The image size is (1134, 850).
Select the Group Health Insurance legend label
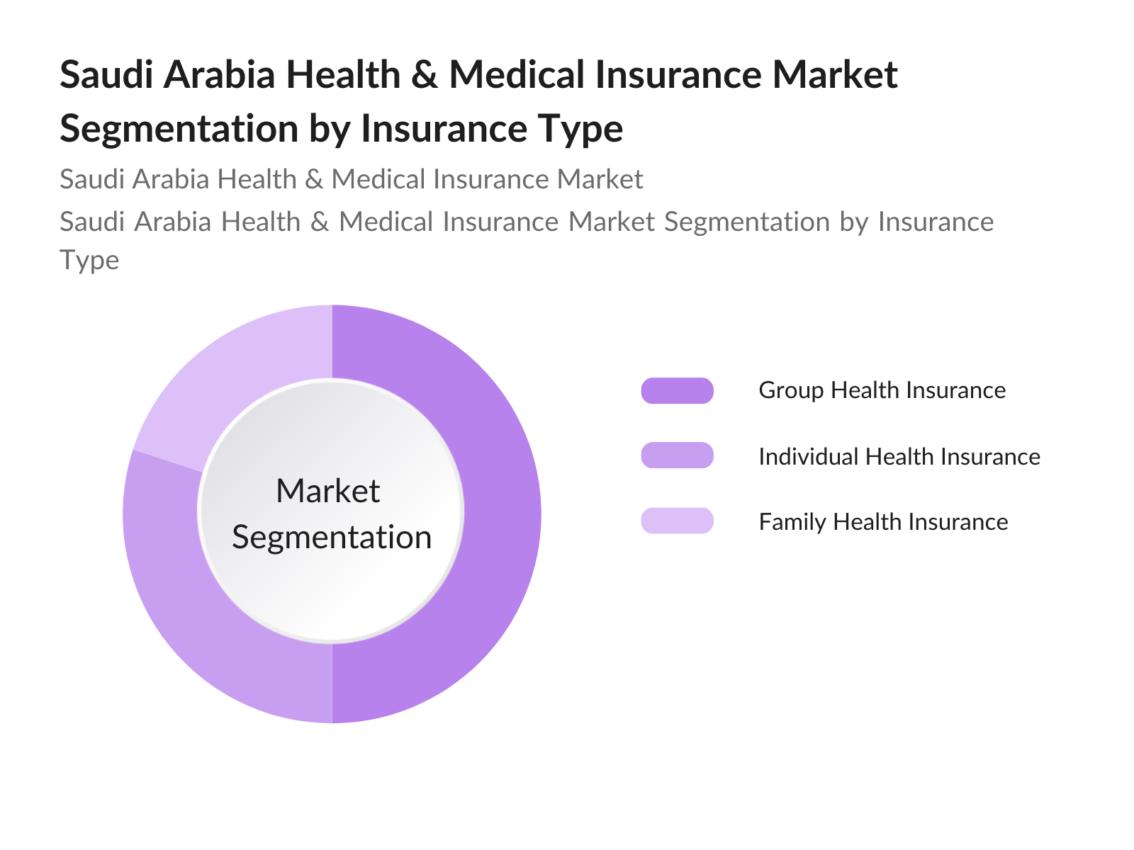[882, 390]
